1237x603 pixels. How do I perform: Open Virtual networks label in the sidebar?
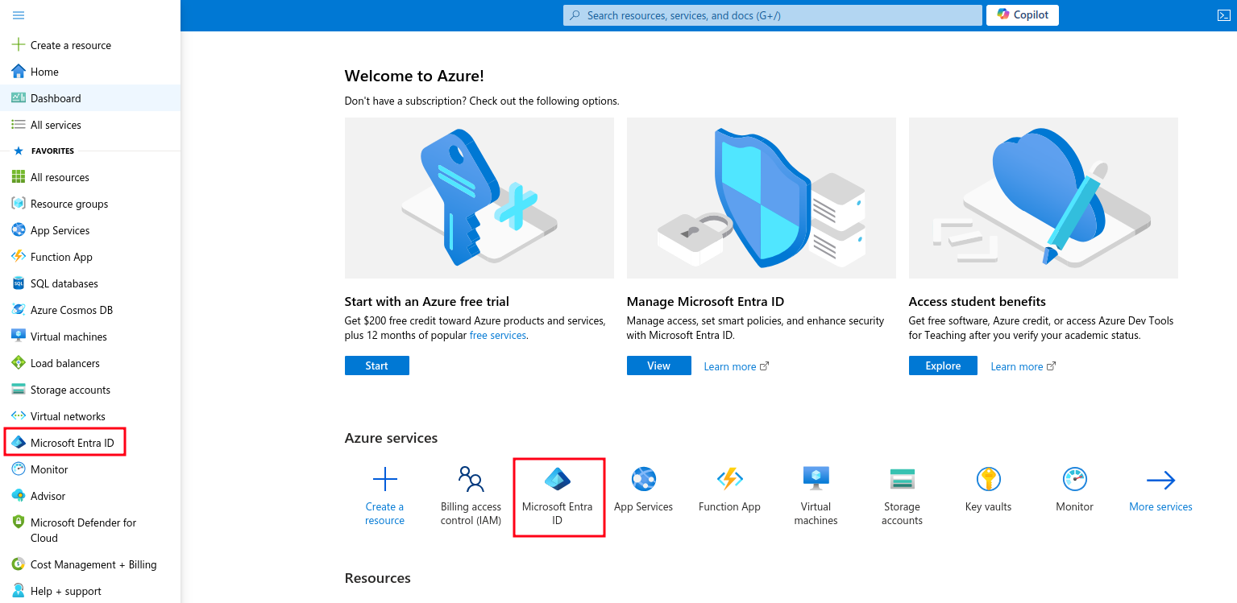[68, 416]
